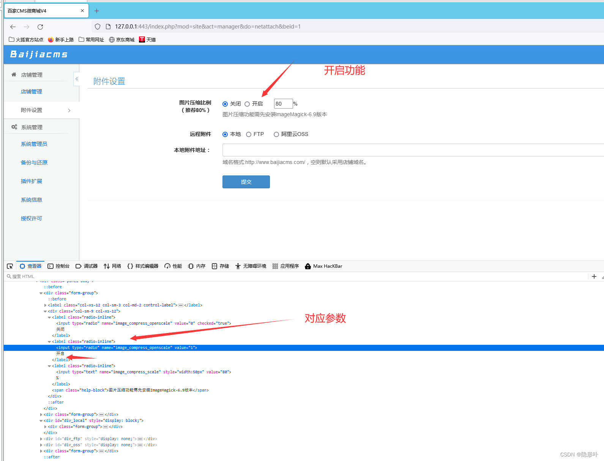Switch to the 控制台 console tab
Image resolution: width=604 pixels, height=461 pixels.
(58, 266)
